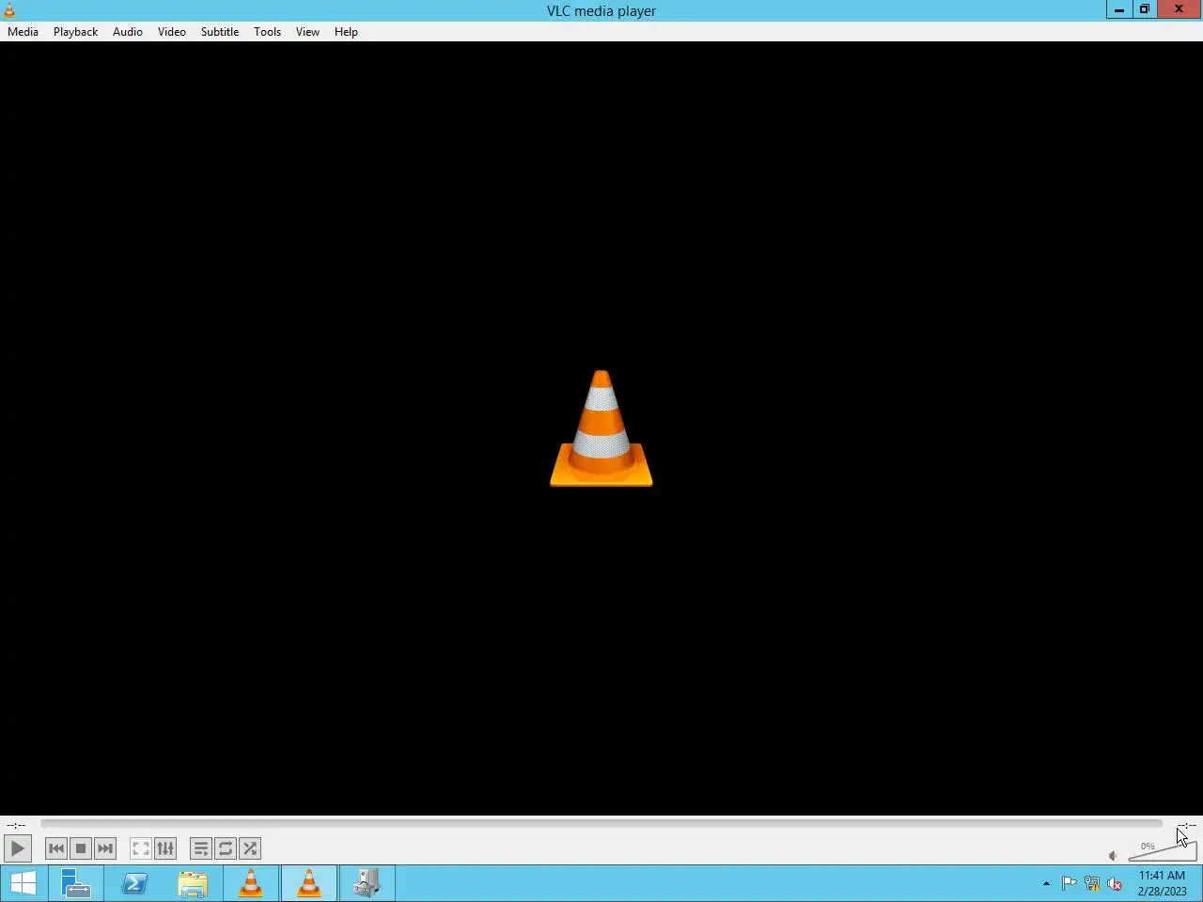
Task: Skip to previous media in playlist
Action: [56, 848]
